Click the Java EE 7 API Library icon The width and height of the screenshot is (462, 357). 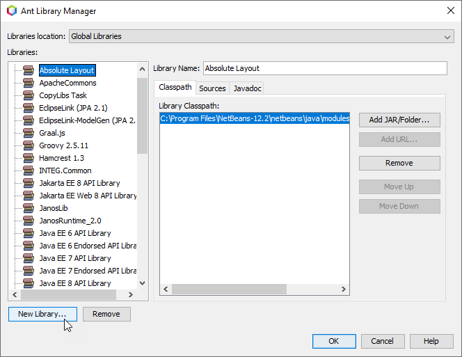[29, 258]
